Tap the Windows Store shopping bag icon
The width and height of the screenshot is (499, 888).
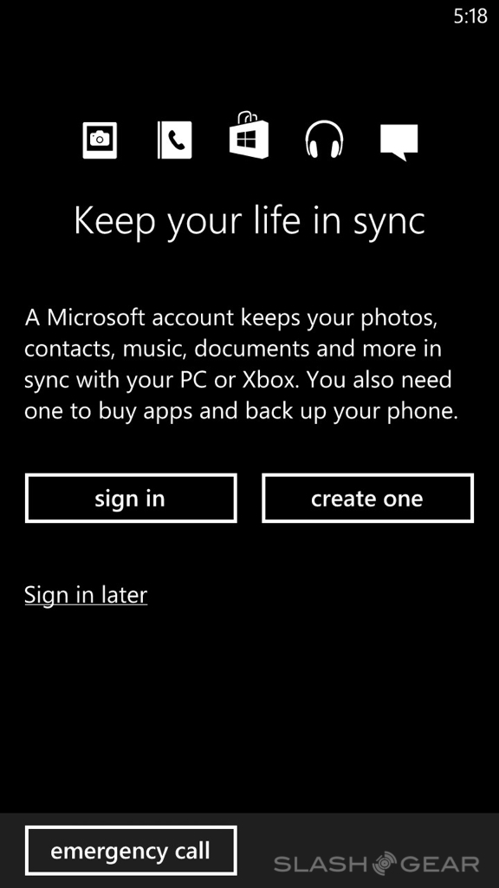[249, 135]
